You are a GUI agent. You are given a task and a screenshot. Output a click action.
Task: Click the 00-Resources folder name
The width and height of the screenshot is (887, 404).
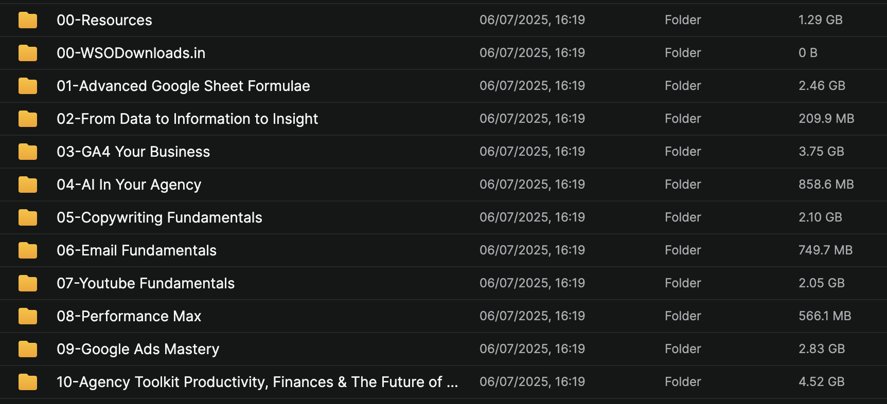click(104, 20)
